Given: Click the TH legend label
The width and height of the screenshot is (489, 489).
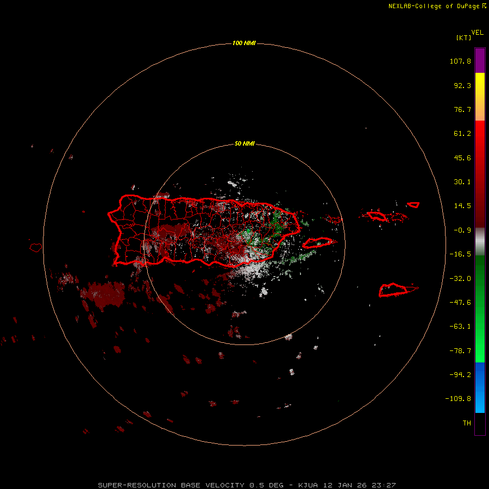Looking at the screenshot, I should [467, 423].
